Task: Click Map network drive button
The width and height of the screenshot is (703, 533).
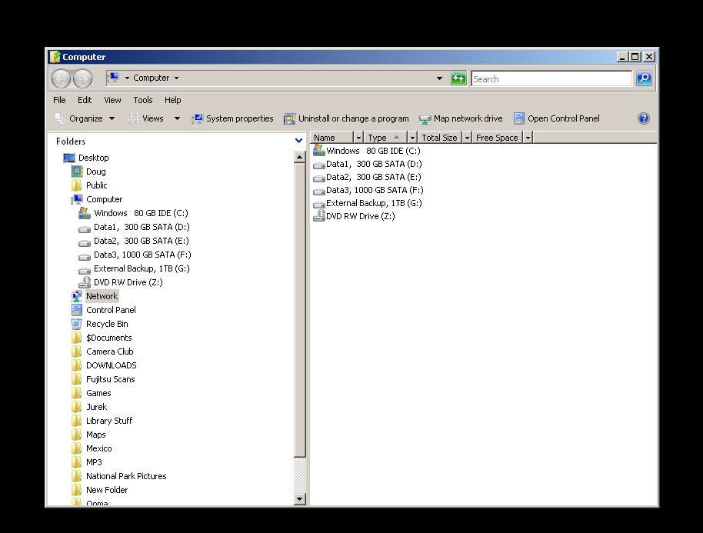Action: pos(461,118)
